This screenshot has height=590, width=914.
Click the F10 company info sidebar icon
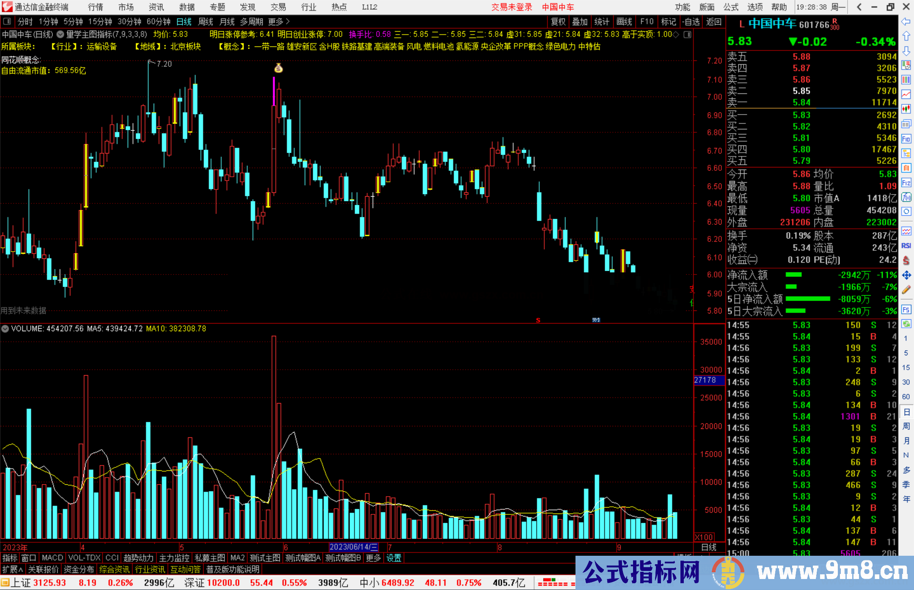(x=906, y=139)
